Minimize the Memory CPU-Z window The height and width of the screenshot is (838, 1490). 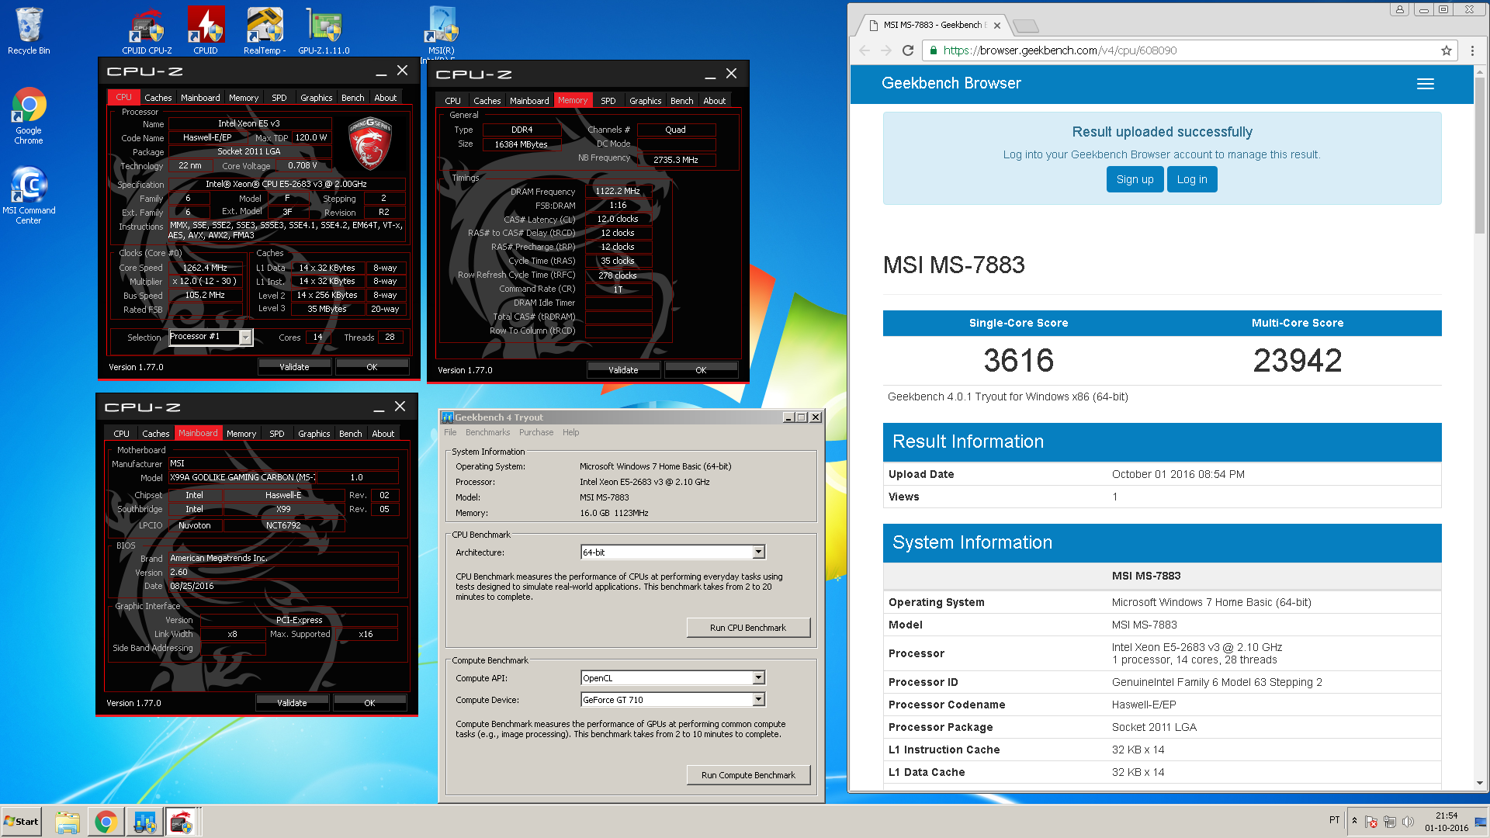click(x=710, y=75)
